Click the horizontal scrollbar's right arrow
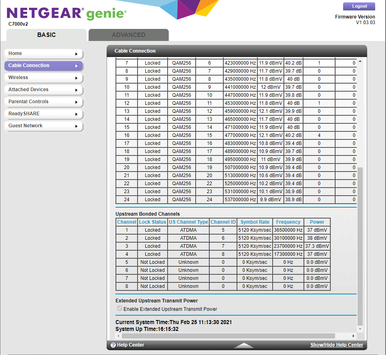The height and width of the screenshot is (355, 386). [x=353, y=336]
